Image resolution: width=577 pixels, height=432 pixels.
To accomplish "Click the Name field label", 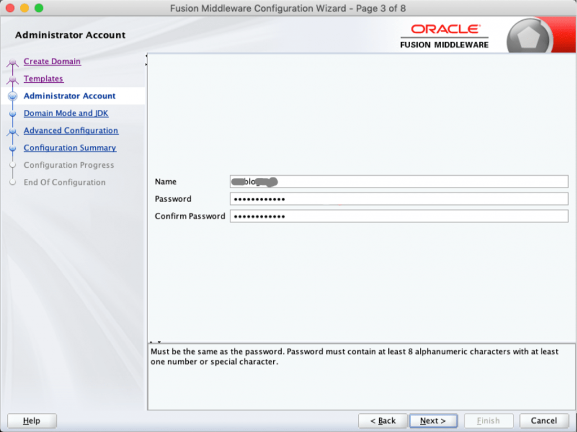I will tap(166, 181).
